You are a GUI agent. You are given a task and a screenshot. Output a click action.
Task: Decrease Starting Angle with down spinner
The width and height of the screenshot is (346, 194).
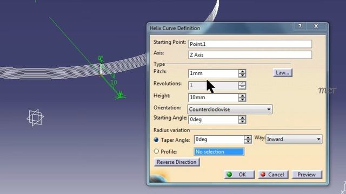tap(242, 122)
